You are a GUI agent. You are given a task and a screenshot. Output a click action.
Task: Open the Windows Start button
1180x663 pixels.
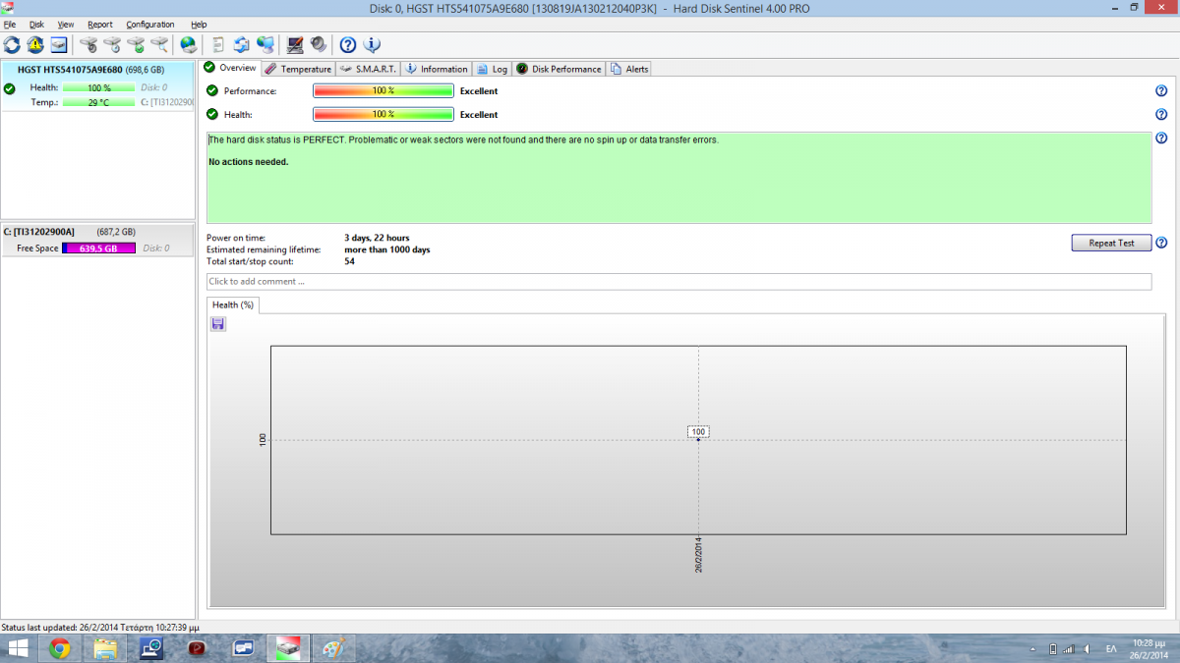pyautogui.click(x=19, y=648)
